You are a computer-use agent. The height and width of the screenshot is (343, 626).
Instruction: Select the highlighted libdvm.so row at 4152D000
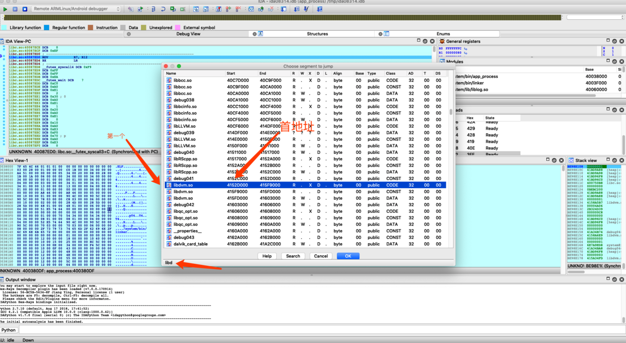306,185
